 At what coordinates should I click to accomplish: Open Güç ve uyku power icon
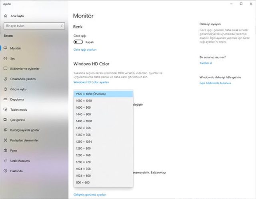pos(5,89)
